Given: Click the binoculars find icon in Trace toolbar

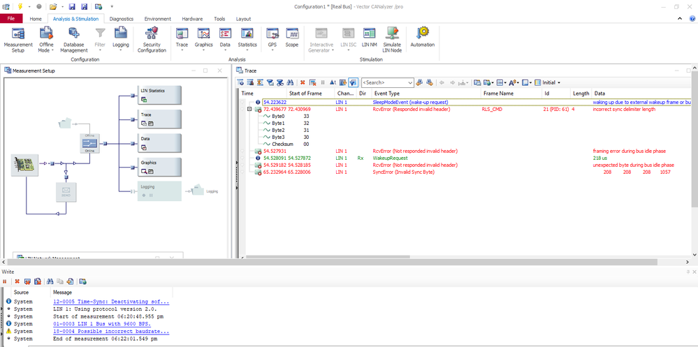Looking at the screenshot, I should (290, 82).
